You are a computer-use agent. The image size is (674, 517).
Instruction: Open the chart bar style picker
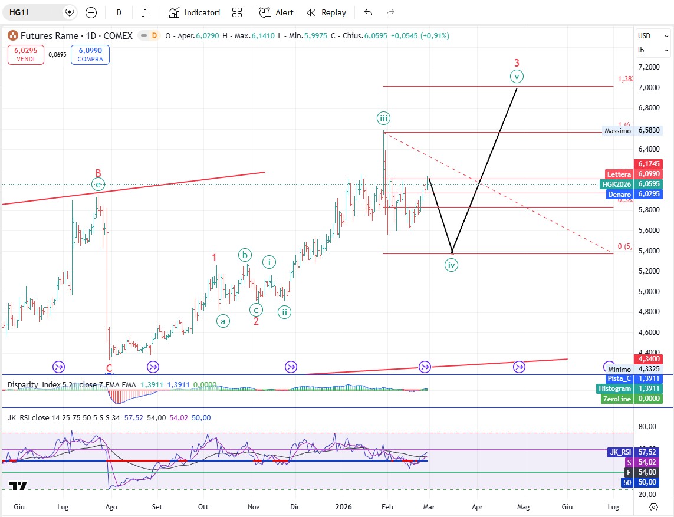point(147,12)
